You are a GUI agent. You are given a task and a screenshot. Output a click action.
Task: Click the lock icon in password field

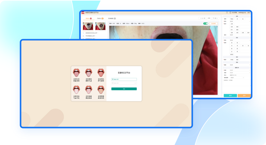click(113, 83)
